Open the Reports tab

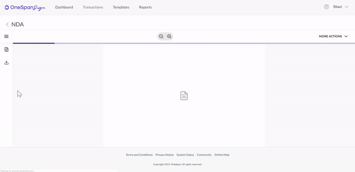coord(146,7)
